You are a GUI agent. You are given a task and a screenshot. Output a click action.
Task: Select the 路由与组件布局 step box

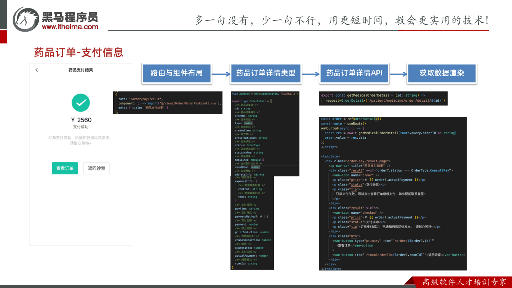point(176,73)
